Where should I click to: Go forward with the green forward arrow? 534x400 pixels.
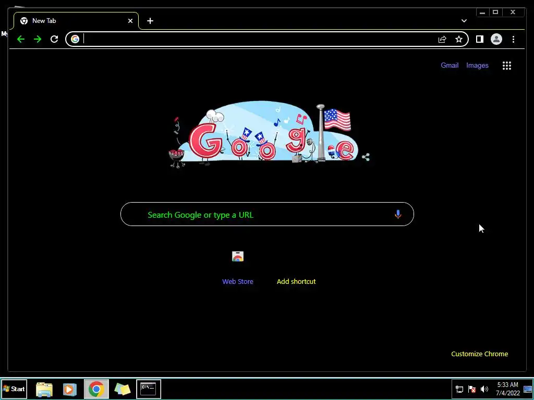tap(38, 39)
